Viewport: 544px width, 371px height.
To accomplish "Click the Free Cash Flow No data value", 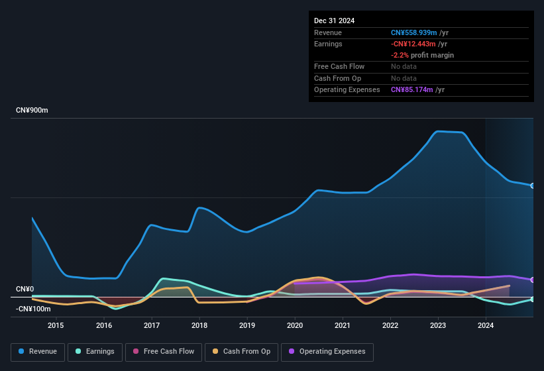I will coord(404,66).
